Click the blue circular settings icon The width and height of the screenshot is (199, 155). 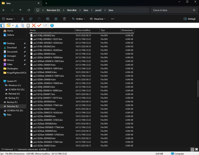coord(52,25)
